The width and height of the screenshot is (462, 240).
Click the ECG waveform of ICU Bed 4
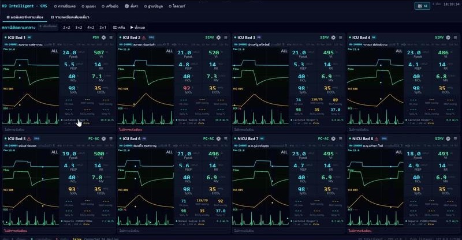pyautogui.click(x=375, y=117)
